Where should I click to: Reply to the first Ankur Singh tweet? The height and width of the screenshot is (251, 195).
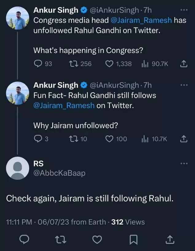[38, 64]
